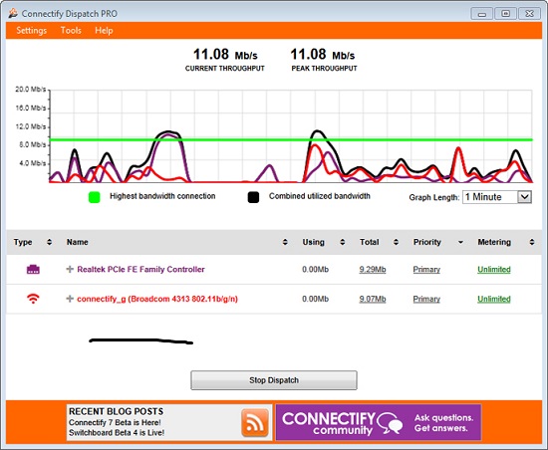Image resolution: width=548 pixels, height=450 pixels.
Task: Open the Settings menu
Action: coord(32,31)
